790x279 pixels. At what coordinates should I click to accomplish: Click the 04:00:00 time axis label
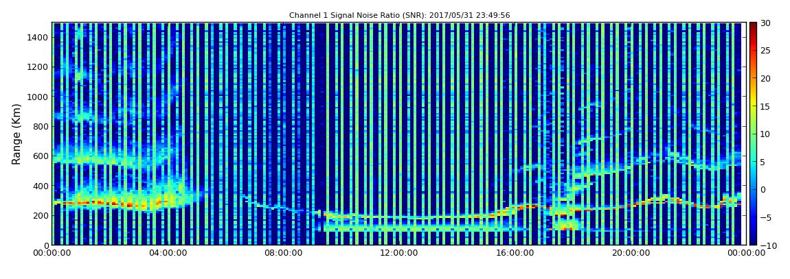[x=168, y=254]
